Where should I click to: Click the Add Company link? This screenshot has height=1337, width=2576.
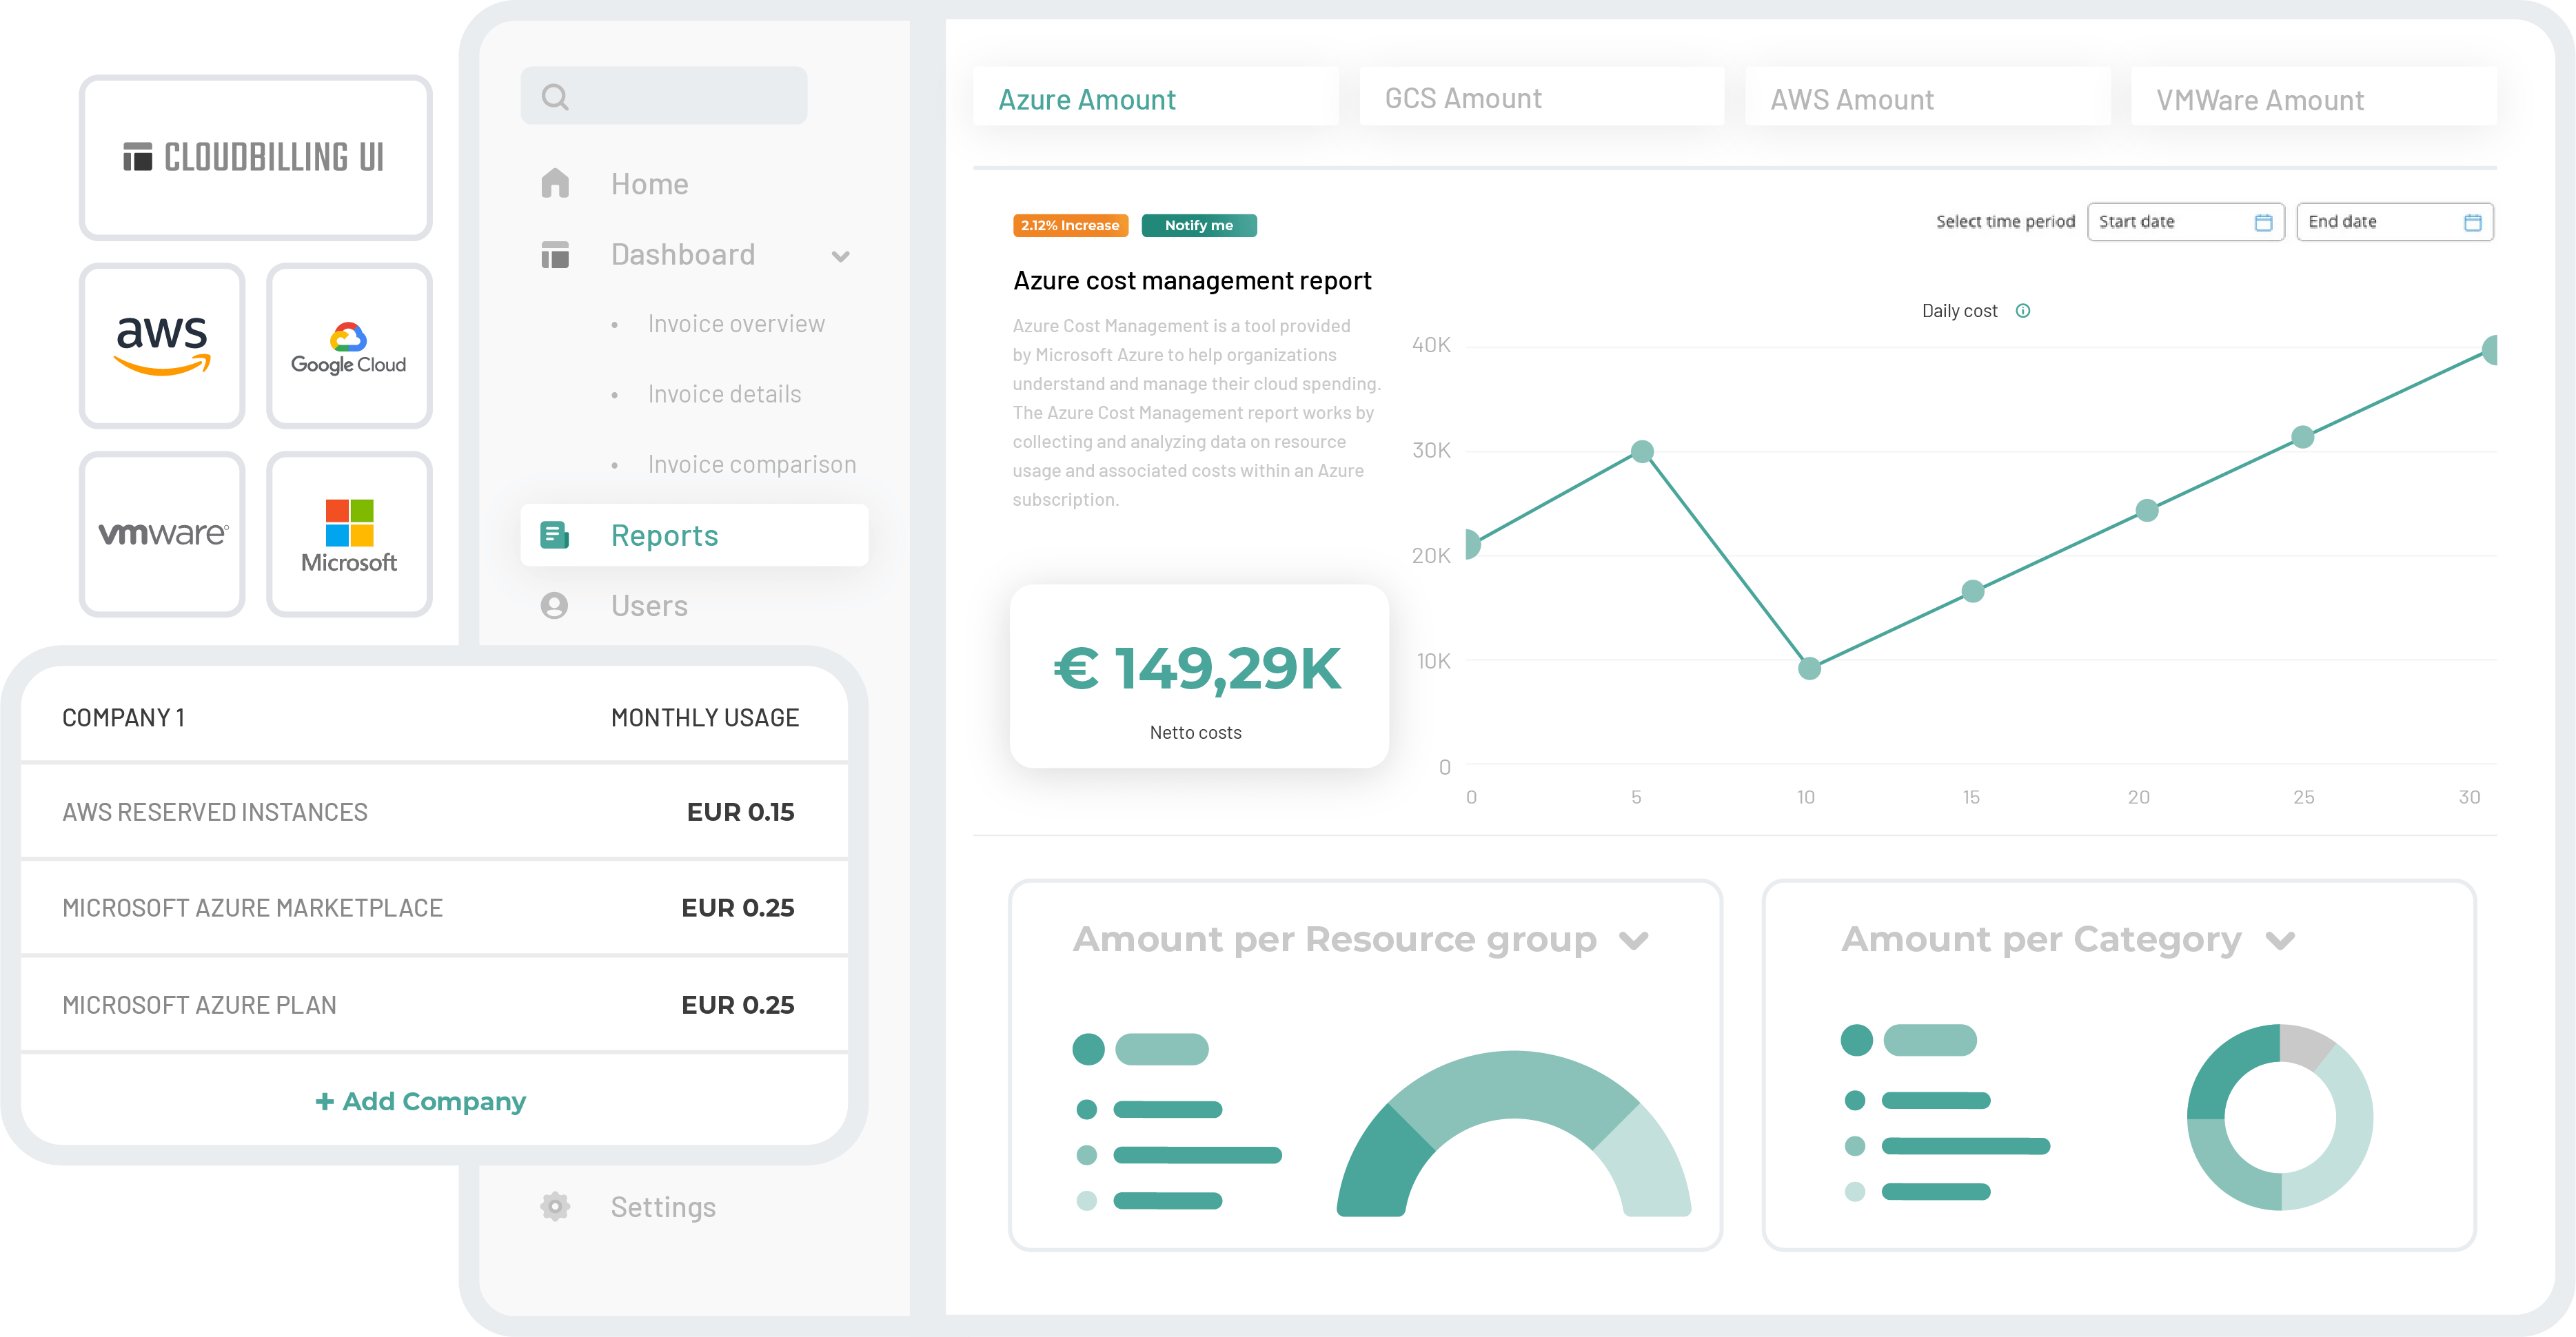pos(421,1100)
